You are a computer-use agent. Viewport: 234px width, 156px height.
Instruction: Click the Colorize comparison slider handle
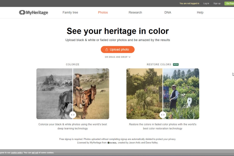pos(73,115)
